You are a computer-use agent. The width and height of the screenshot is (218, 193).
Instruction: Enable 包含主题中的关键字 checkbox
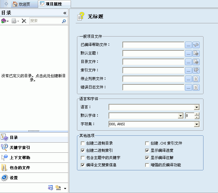click(83, 158)
